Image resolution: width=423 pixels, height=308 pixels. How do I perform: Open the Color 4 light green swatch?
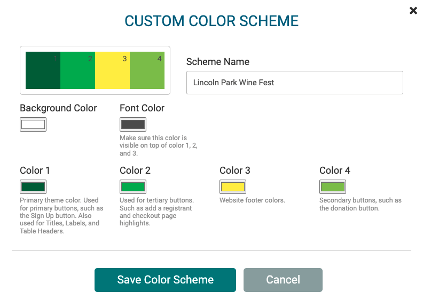click(333, 187)
